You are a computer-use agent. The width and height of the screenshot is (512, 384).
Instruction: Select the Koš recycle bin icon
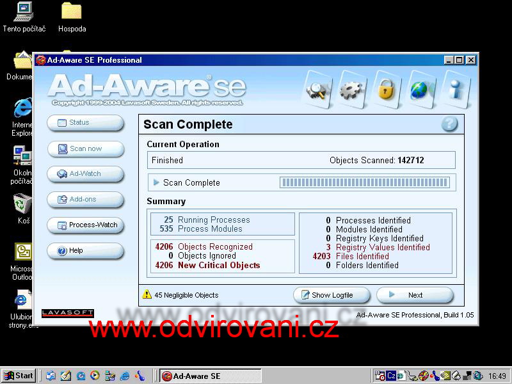23,209
